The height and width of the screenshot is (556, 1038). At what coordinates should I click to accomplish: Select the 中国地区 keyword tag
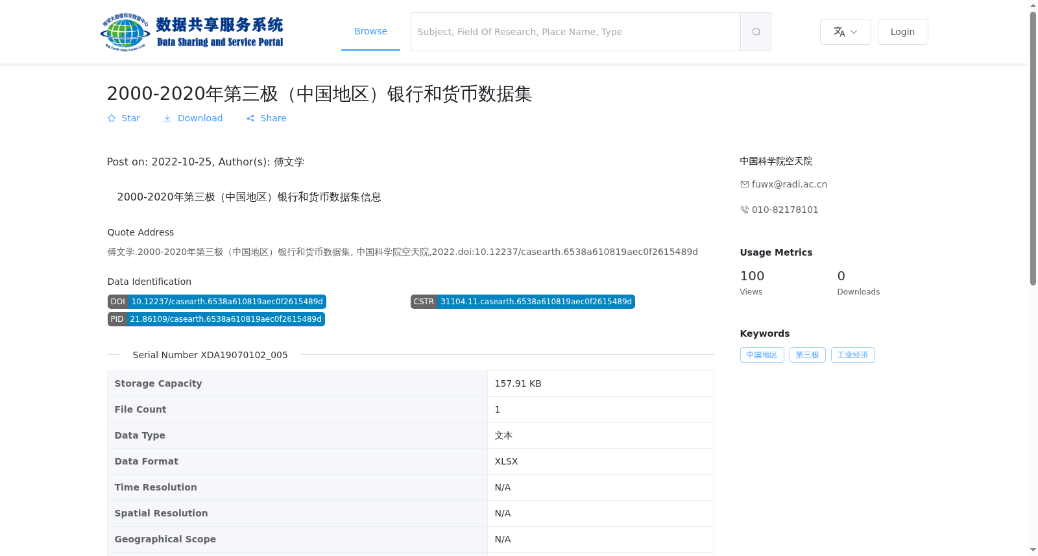[762, 355]
